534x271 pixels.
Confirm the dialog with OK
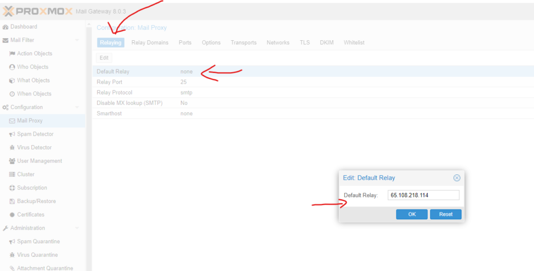click(x=412, y=215)
